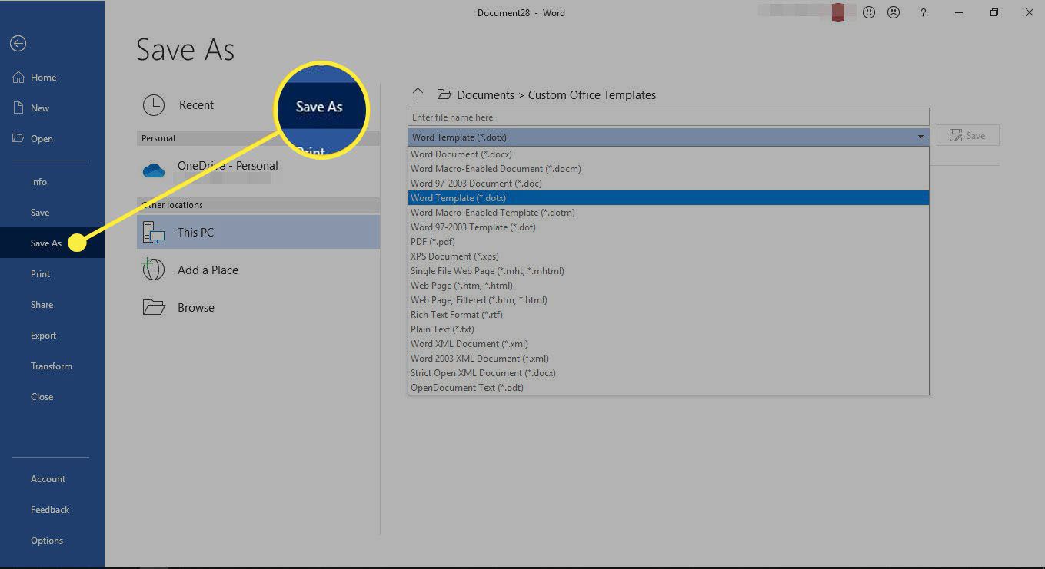Click the Open folder icon in sidebar
The height and width of the screenshot is (569, 1045).
tap(18, 138)
